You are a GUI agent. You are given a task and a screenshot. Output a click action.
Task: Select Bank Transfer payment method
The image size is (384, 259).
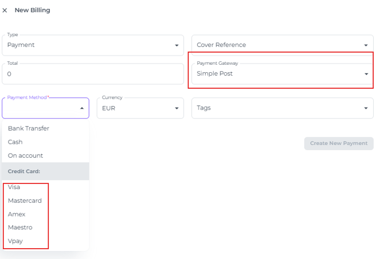[x=29, y=128]
